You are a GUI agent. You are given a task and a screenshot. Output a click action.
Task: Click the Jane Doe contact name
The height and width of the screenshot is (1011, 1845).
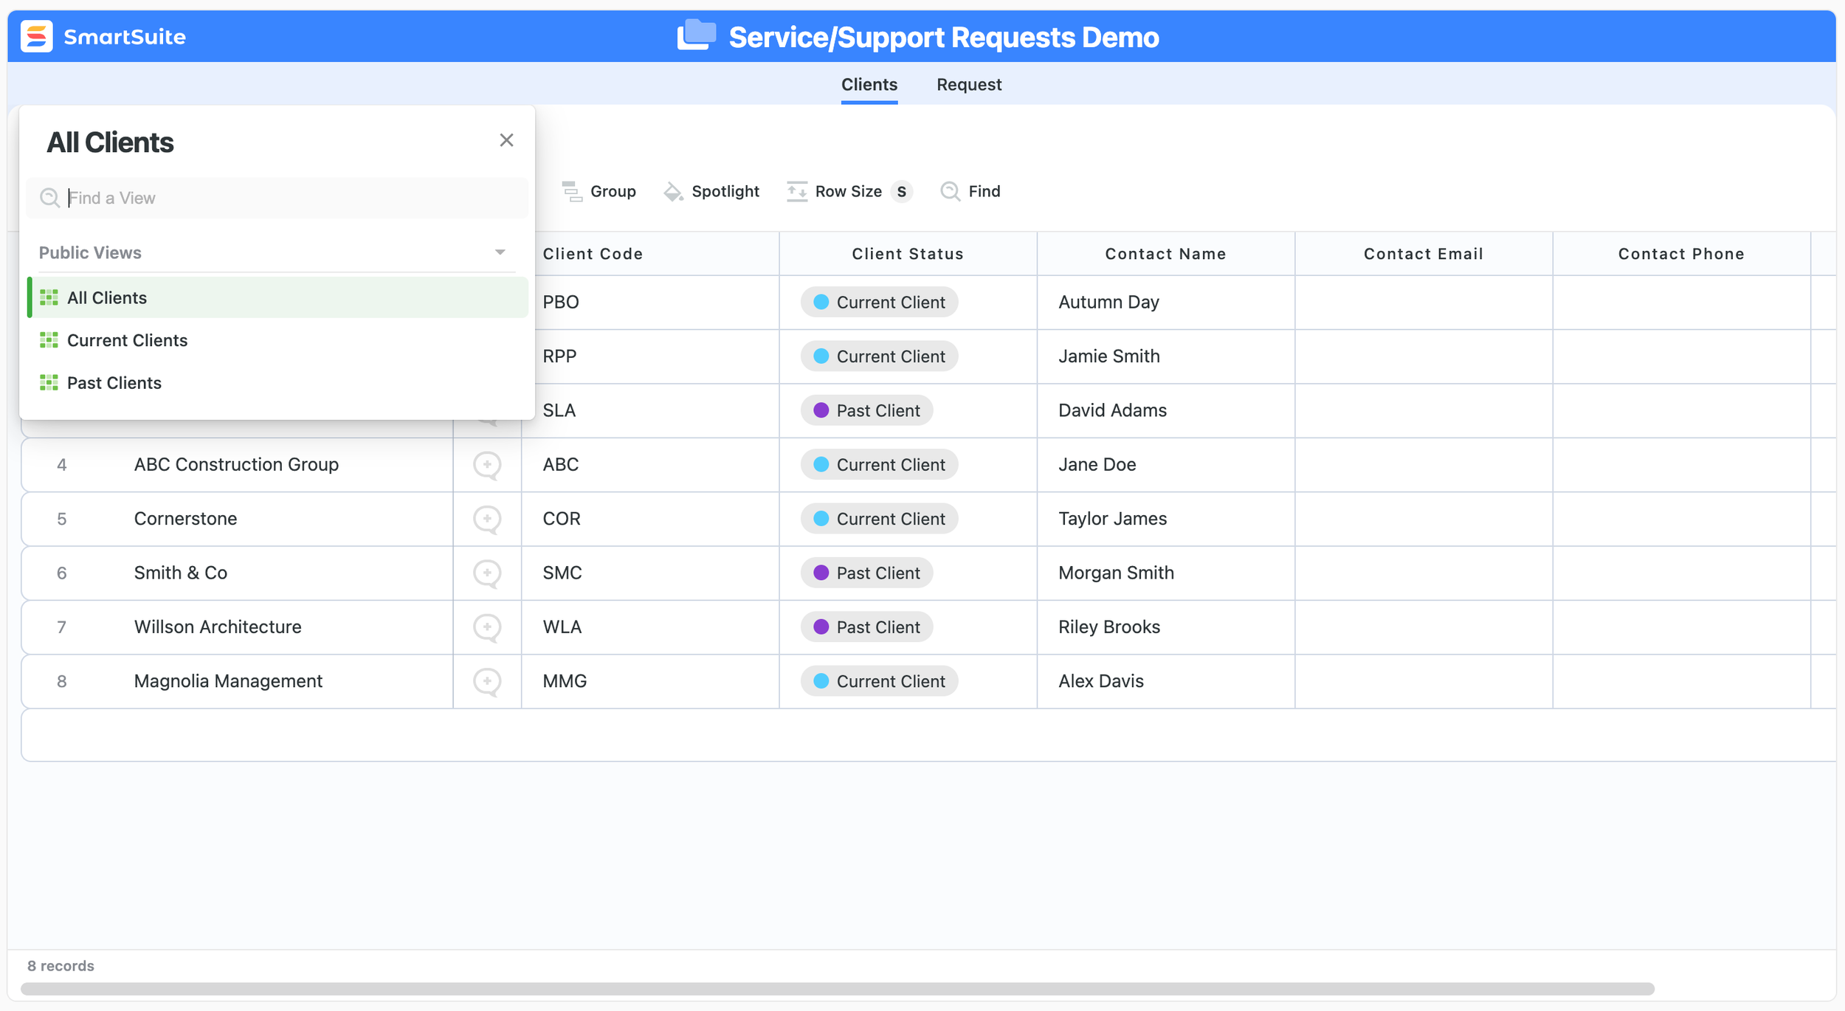(1097, 464)
